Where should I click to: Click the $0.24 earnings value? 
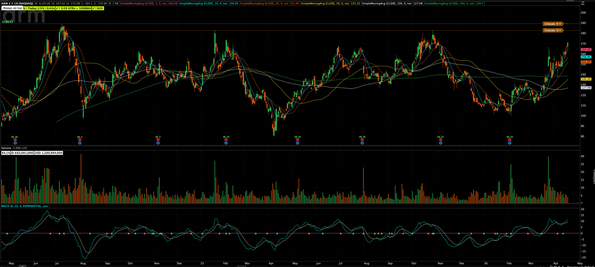point(226,136)
